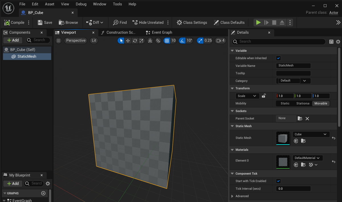This screenshot has width=342, height=202.
Task: Switch to the Construction Script tab
Action: [118, 32]
